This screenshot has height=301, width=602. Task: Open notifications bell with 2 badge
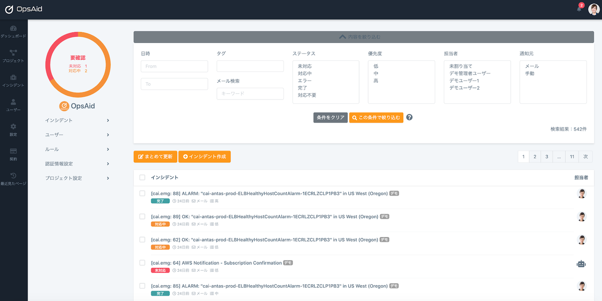[x=579, y=8]
